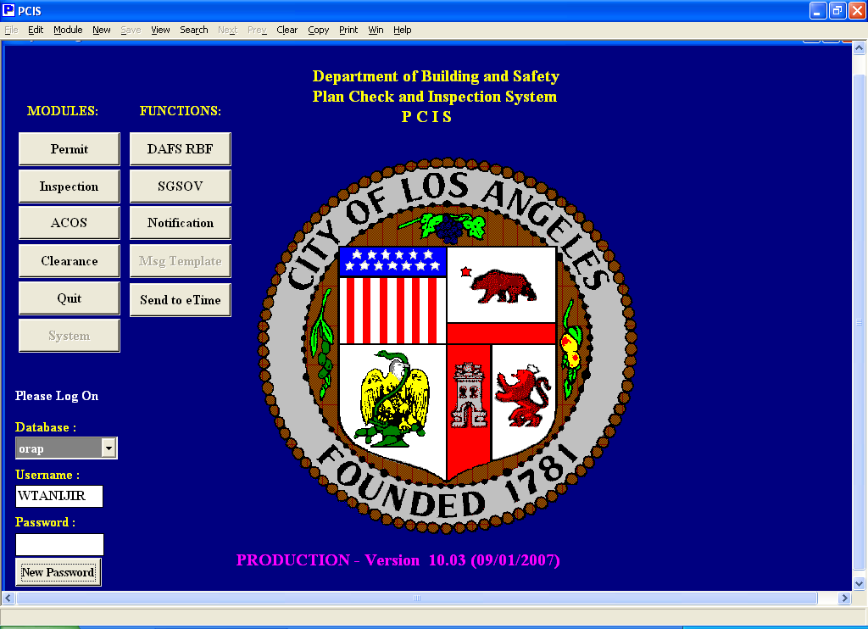
Task: Click the New Password button
Action: 58,572
